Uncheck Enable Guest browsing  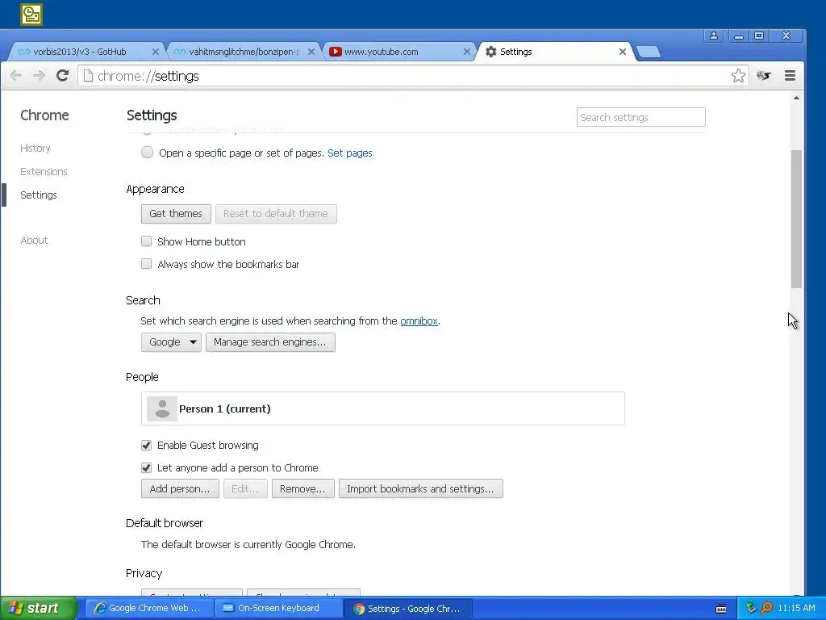tap(147, 445)
